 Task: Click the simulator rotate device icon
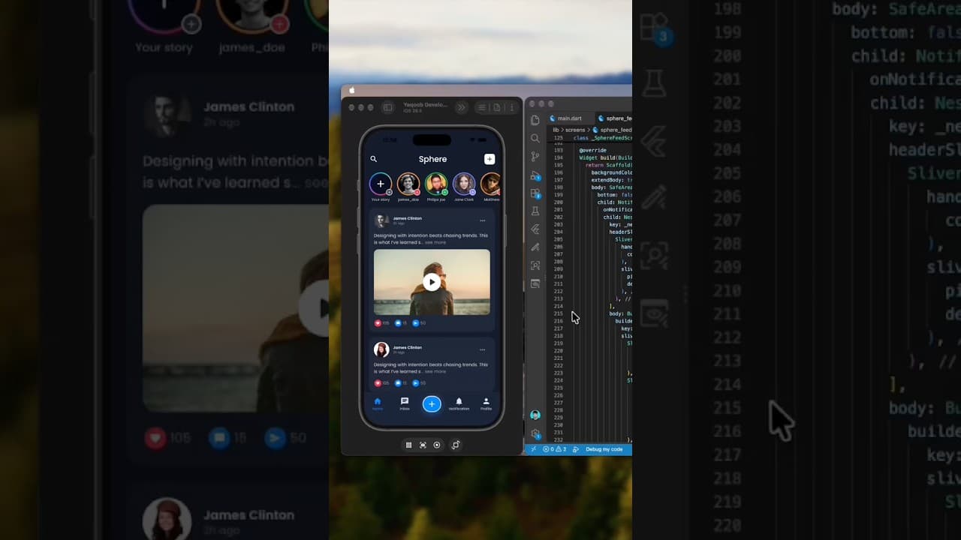[455, 445]
